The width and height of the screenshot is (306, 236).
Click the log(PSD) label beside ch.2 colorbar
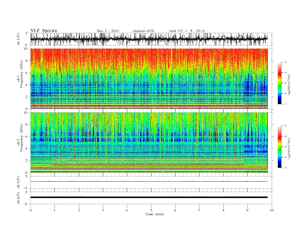289,148
